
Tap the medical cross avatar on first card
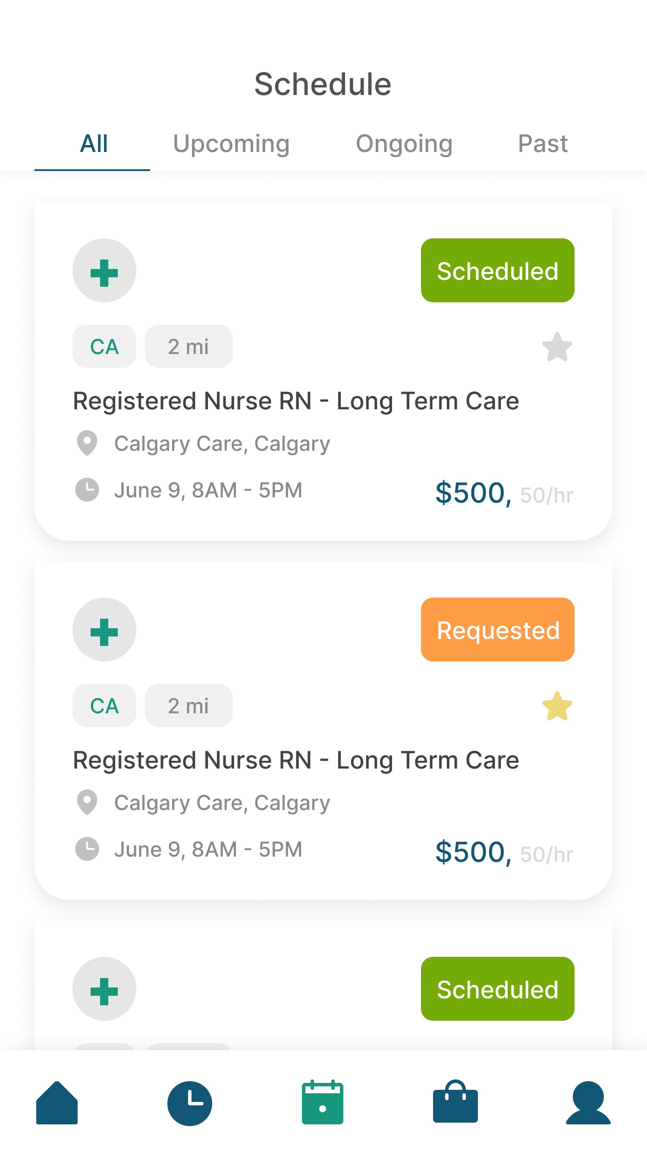coord(104,270)
